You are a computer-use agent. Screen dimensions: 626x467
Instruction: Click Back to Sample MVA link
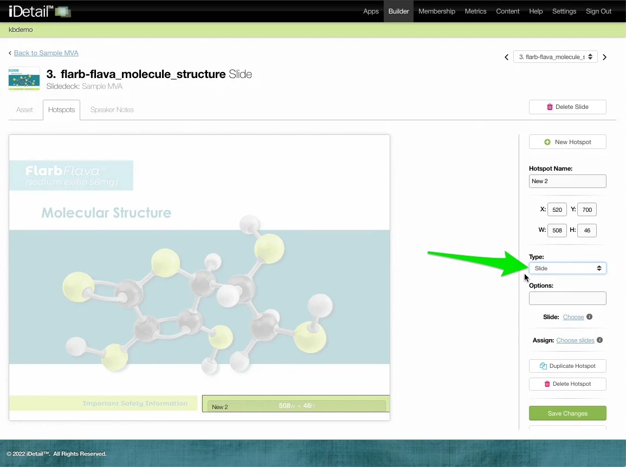pos(46,53)
